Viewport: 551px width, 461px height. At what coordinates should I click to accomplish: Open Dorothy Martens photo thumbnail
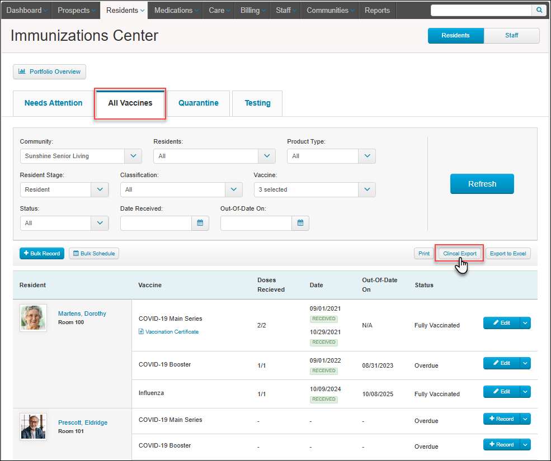[x=34, y=318]
